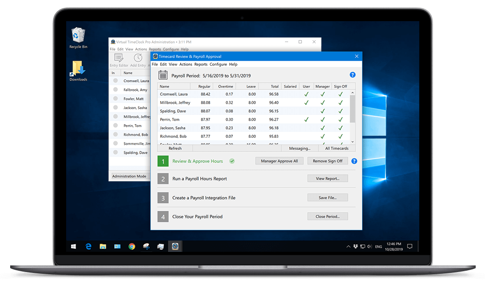This screenshot has width=485, height=287.
Task: Toggle the in/out status circle for Fallbrook, Amy
Action: (116, 90)
